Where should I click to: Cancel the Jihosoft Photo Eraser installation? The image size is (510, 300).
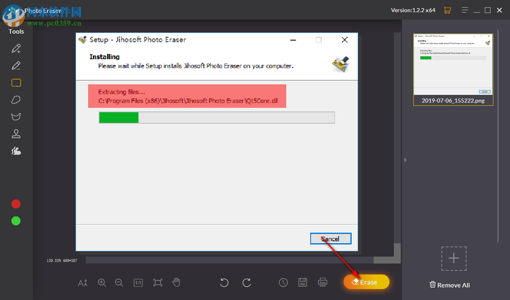coord(331,238)
